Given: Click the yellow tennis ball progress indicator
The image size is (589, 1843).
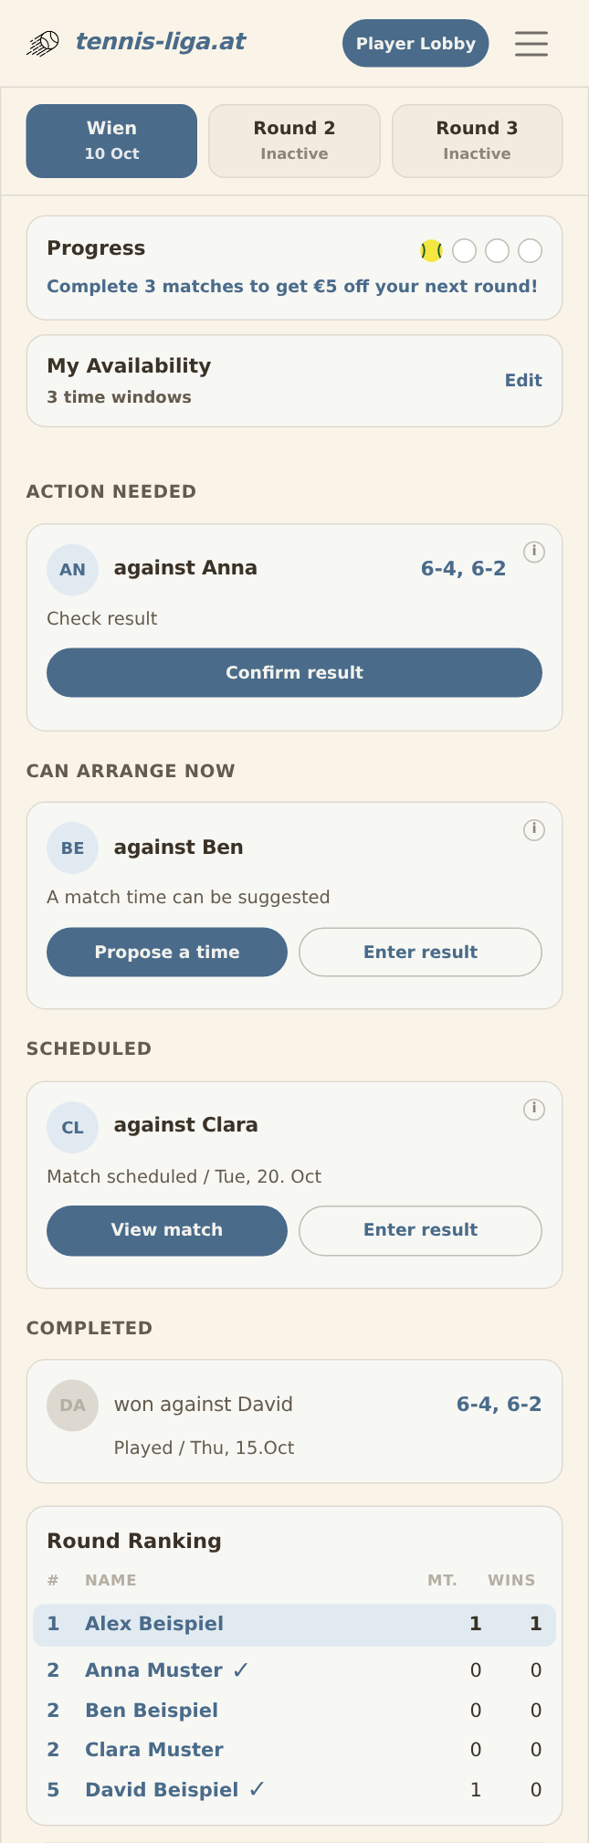Looking at the screenshot, I should (431, 250).
